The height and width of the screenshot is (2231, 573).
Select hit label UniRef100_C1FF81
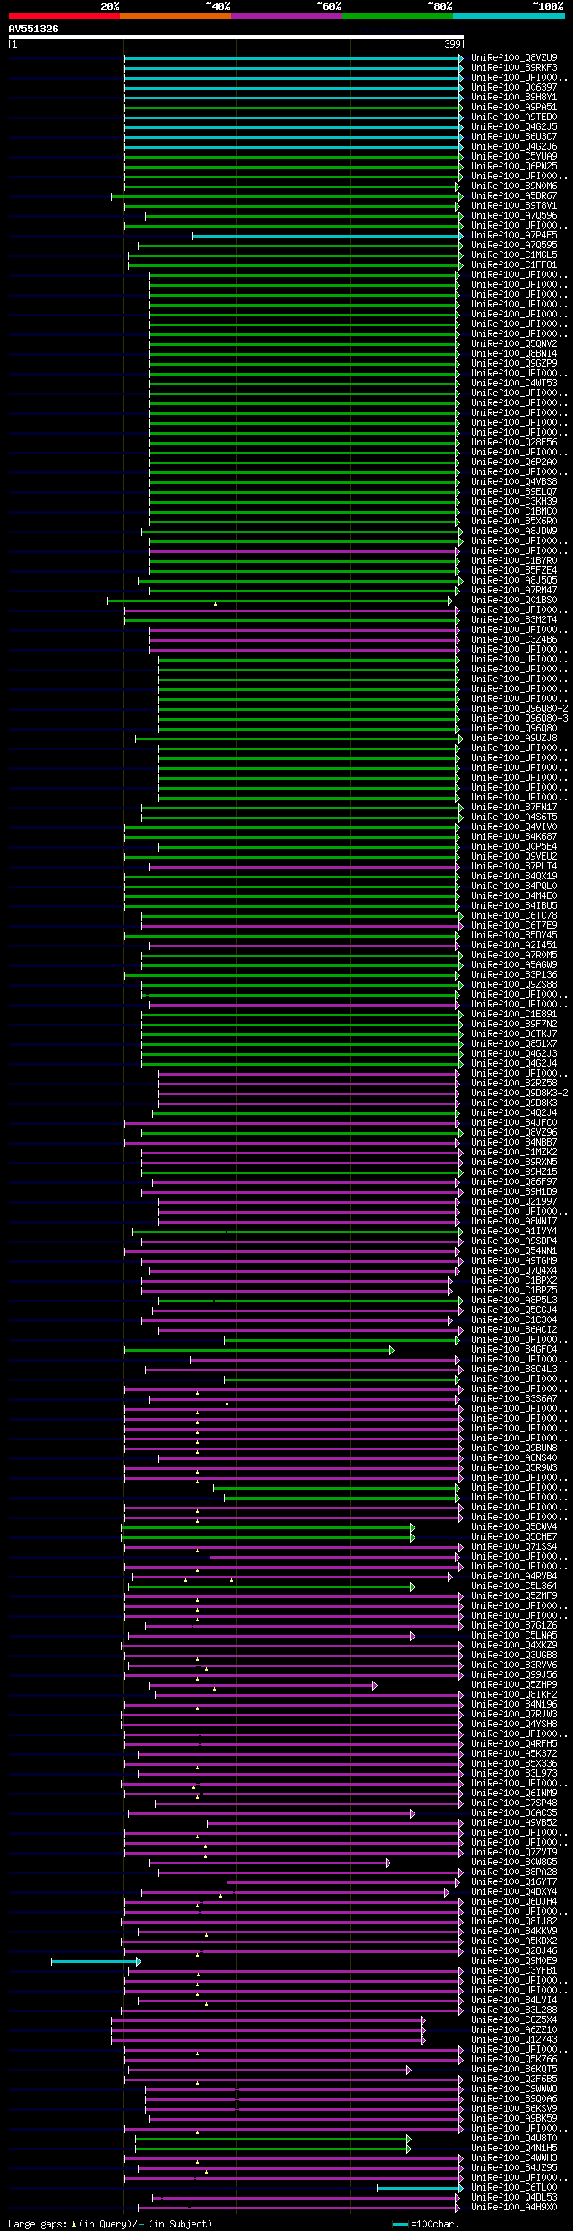(514, 265)
